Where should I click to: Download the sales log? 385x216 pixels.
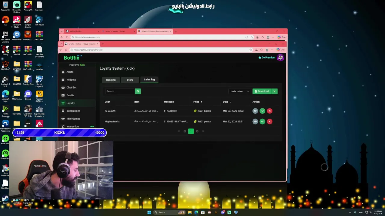pyautogui.click(x=262, y=91)
